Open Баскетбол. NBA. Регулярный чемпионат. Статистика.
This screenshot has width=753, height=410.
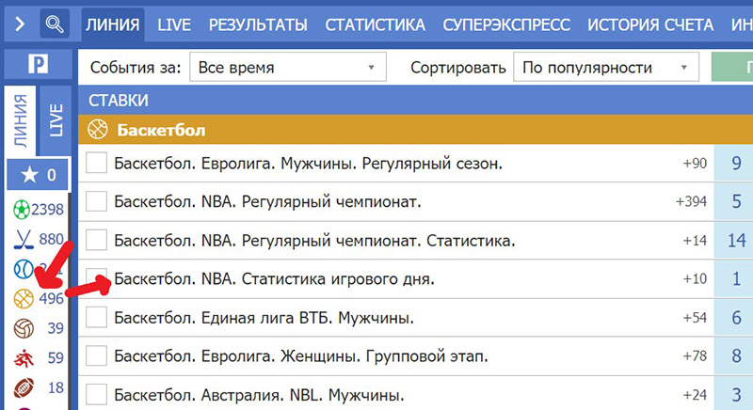coord(314,241)
